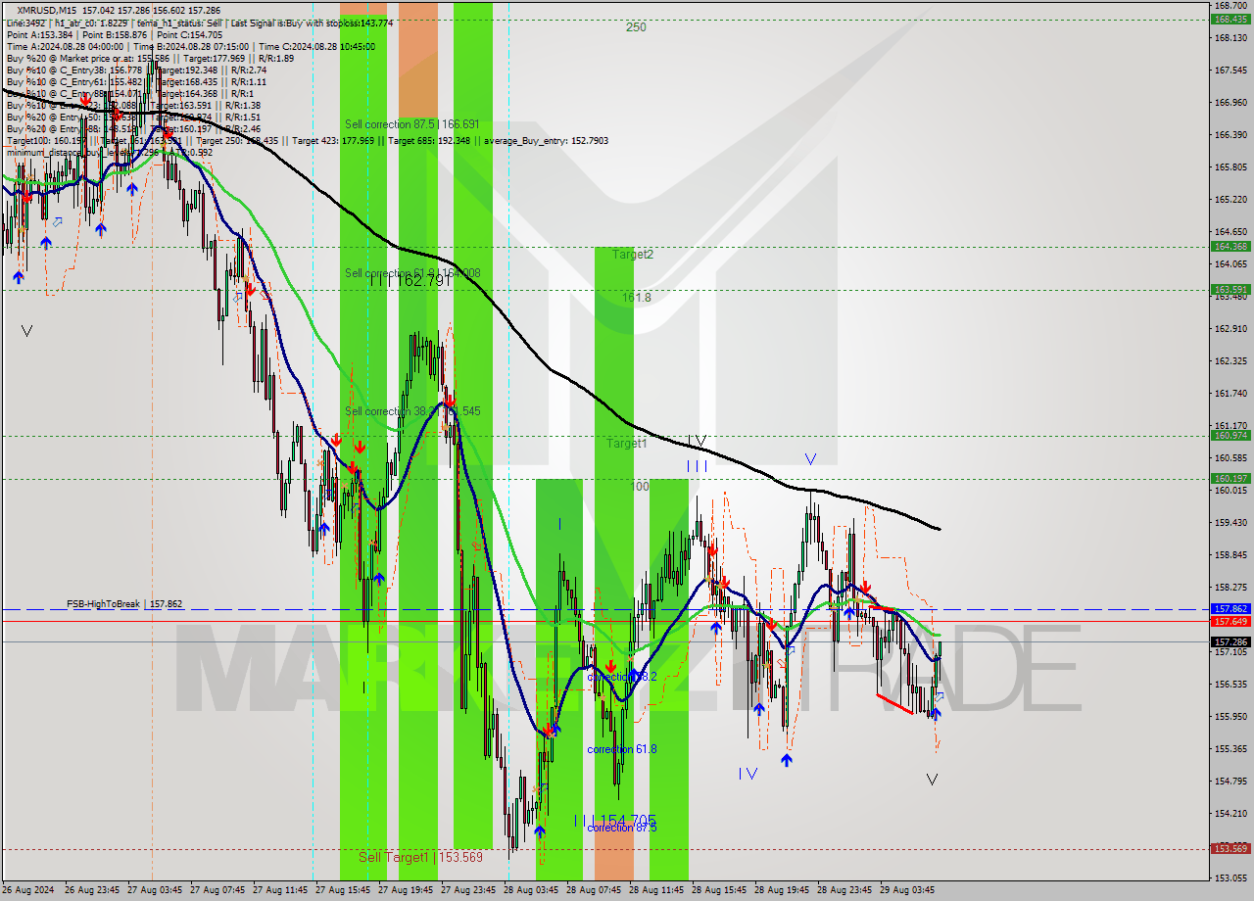Click the 'Target 685: 192.348' text
This screenshot has height=901, width=1254.
(x=430, y=140)
